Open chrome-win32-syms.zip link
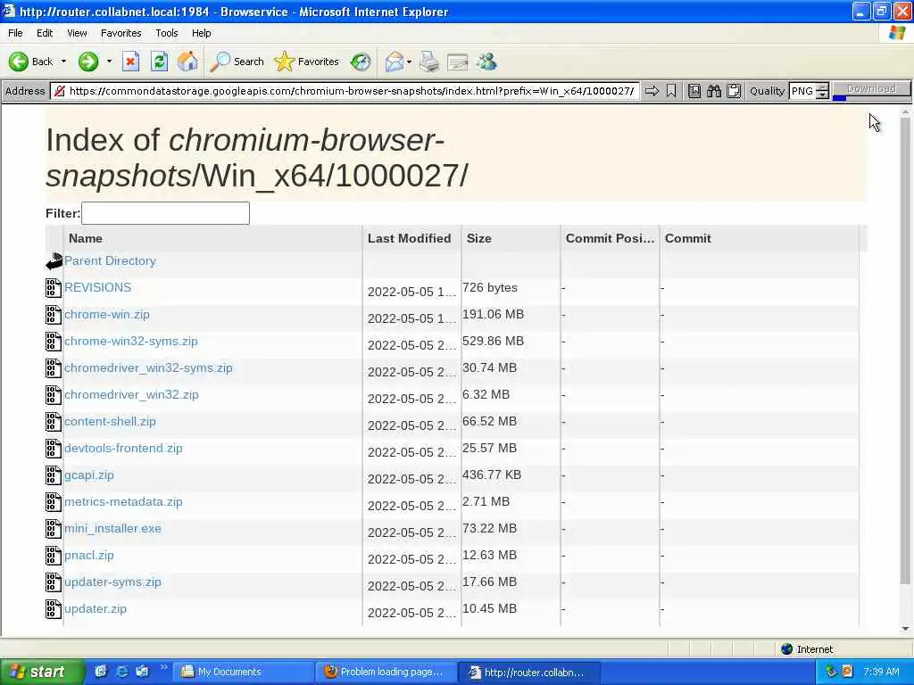The height and width of the screenshot is (685, 914). coord(130,342)
